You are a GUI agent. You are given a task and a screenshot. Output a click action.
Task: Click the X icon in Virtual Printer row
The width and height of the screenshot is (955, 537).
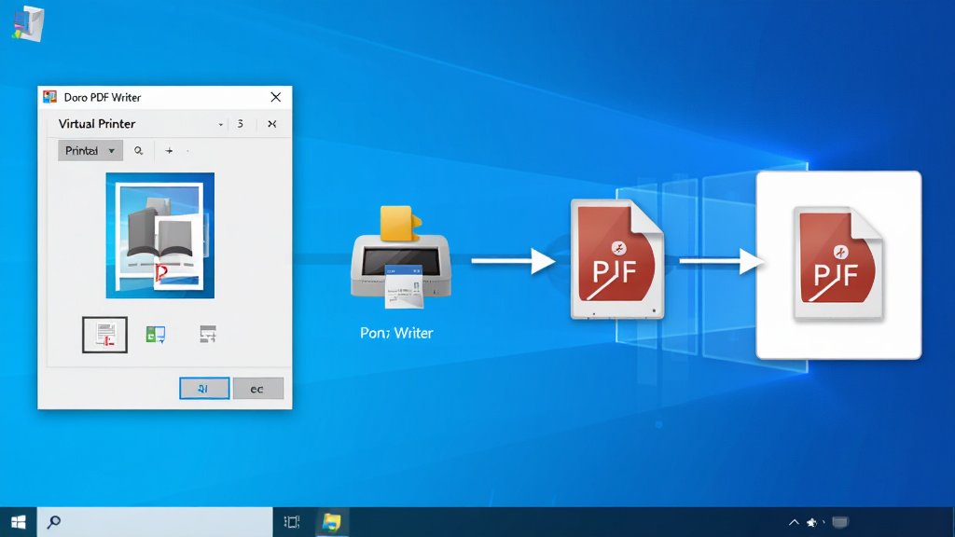(272, 124)
